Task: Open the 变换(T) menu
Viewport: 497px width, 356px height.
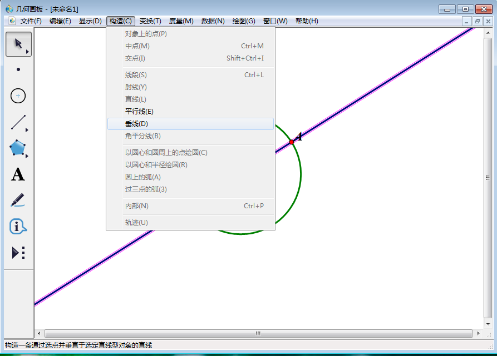Action: click(150, 21)
